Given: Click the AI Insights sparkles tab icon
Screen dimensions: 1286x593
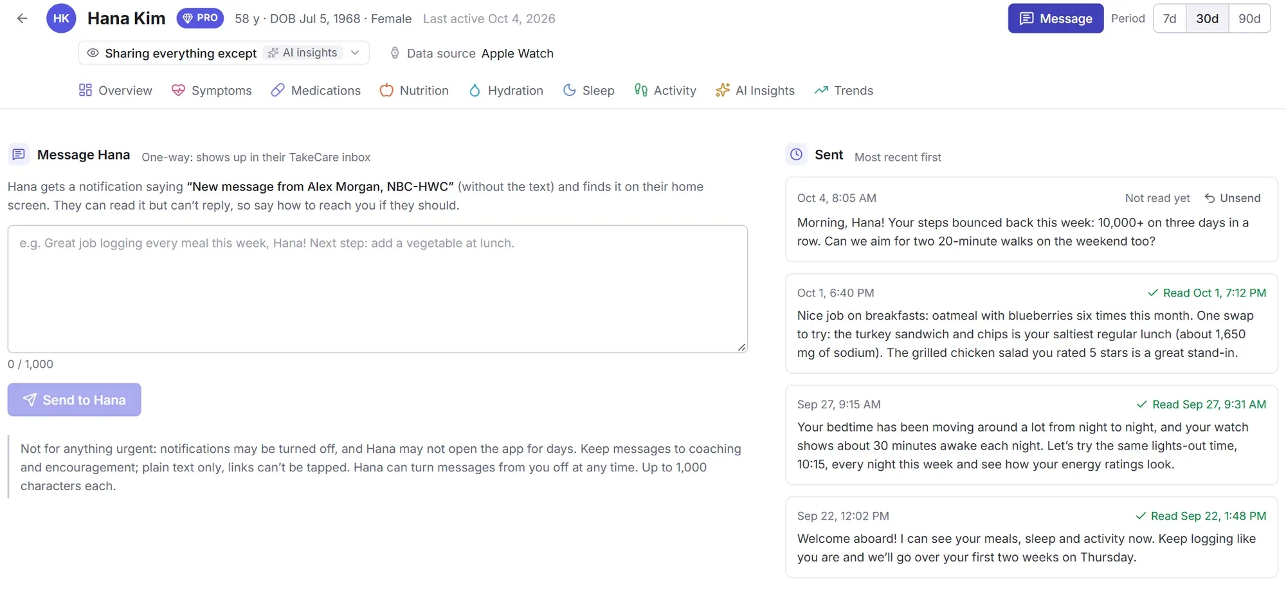Looking at the screenshot, I should 723,90.
